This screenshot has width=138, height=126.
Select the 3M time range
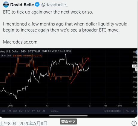point(15,111)
